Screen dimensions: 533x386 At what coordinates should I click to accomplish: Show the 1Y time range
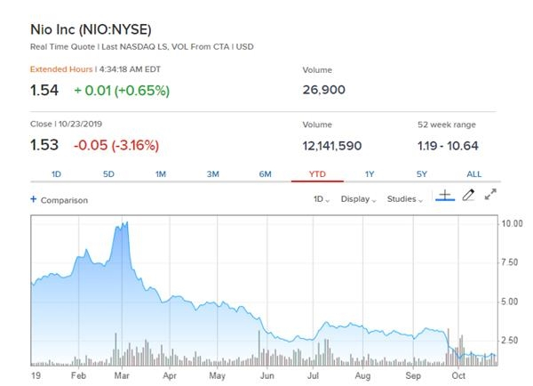point(370,173)
